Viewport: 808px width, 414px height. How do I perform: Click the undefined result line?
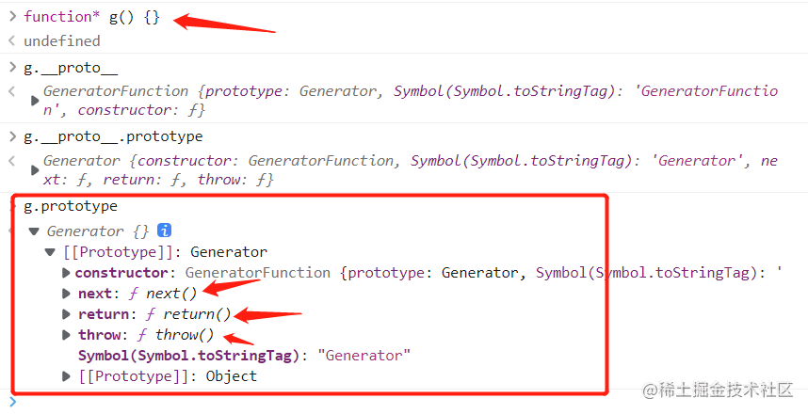(62, 41)
